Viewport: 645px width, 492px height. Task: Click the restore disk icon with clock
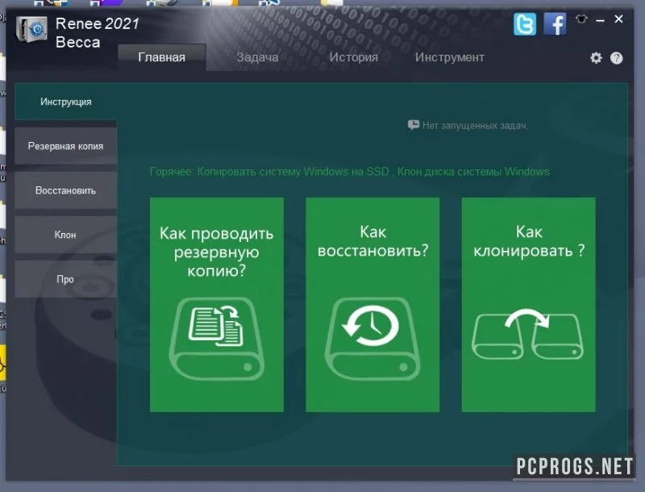click(372, 339)
